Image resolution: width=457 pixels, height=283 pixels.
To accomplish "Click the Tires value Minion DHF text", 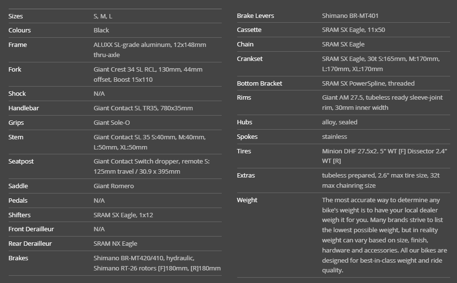I will [384, 156].
